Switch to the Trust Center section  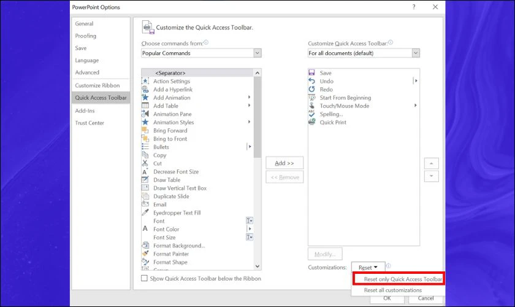click(x=90, y=123)
